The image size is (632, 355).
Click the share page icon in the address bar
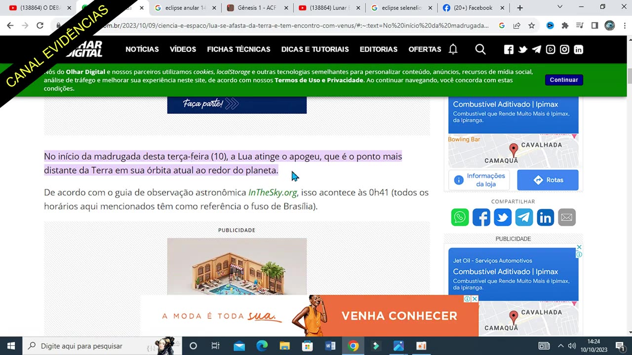516,26
